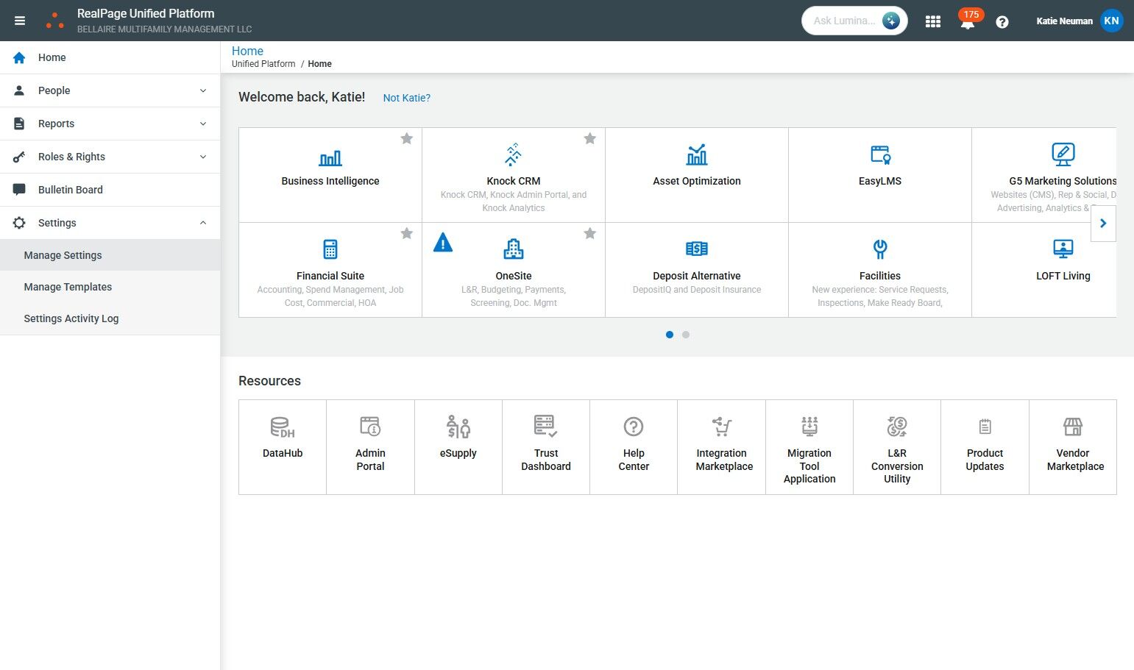Click Unified Platform breadcrumb link
Screen dimensions: 1134x670
pos(263,64)
